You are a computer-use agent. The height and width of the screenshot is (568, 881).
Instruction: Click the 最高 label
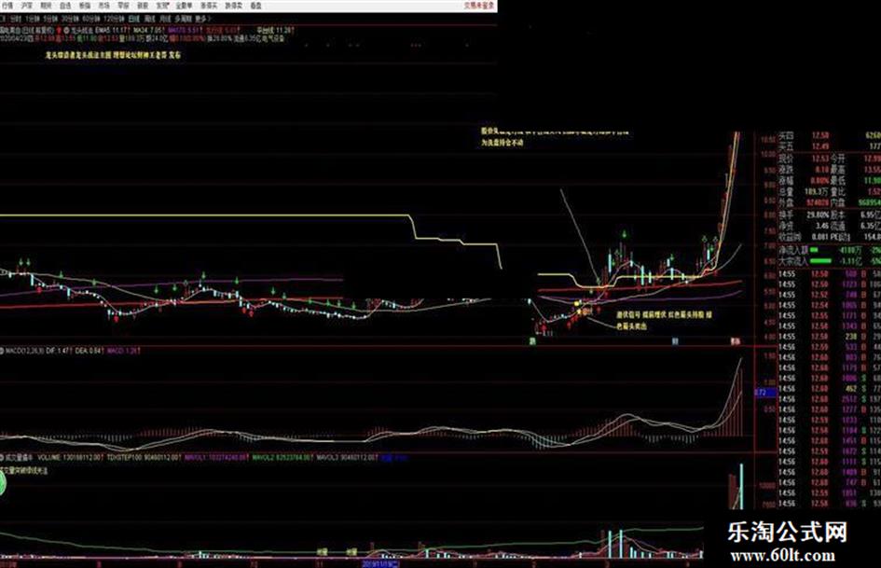click(x=838, y=170)
